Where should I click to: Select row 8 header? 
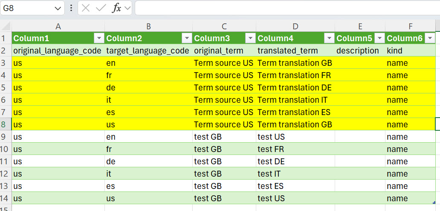coord(6,124)
